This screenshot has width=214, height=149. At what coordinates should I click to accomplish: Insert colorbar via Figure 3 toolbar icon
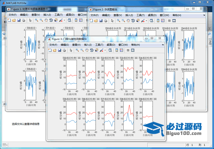(117, 50)
